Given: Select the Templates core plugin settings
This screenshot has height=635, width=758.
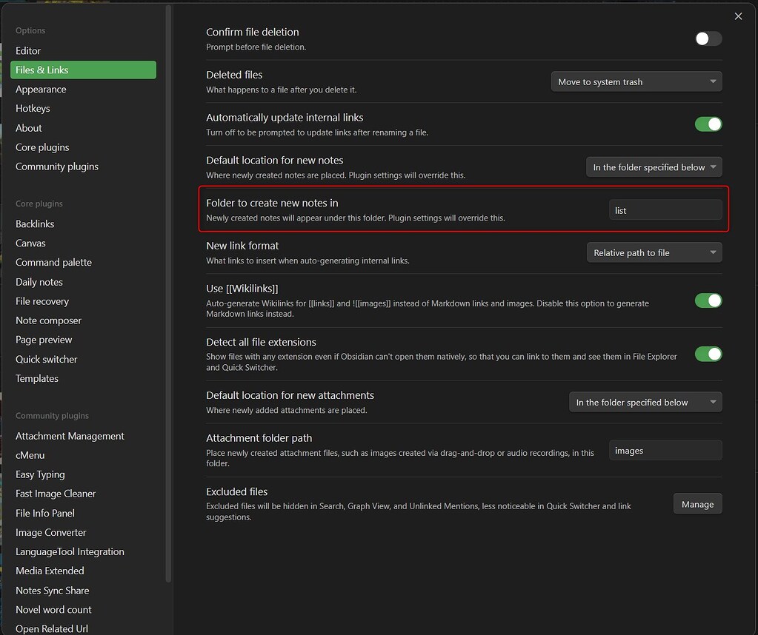Looking at the screenshot, I should 36,378.
